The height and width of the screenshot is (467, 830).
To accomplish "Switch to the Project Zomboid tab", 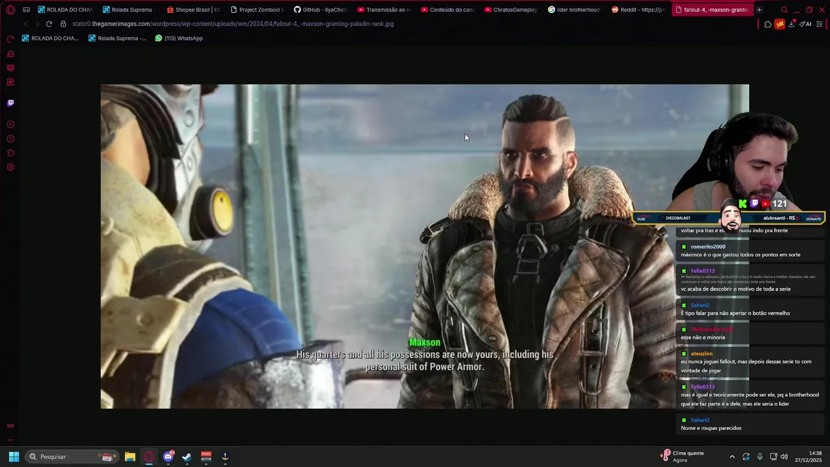I will [x=256, y=10].
